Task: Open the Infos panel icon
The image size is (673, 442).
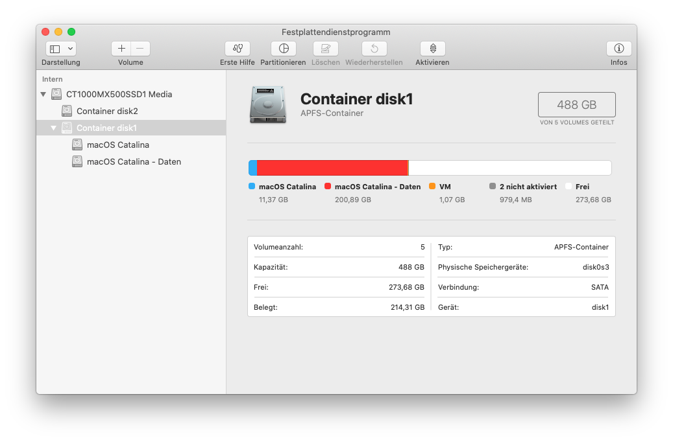Action: coord(618,49)
